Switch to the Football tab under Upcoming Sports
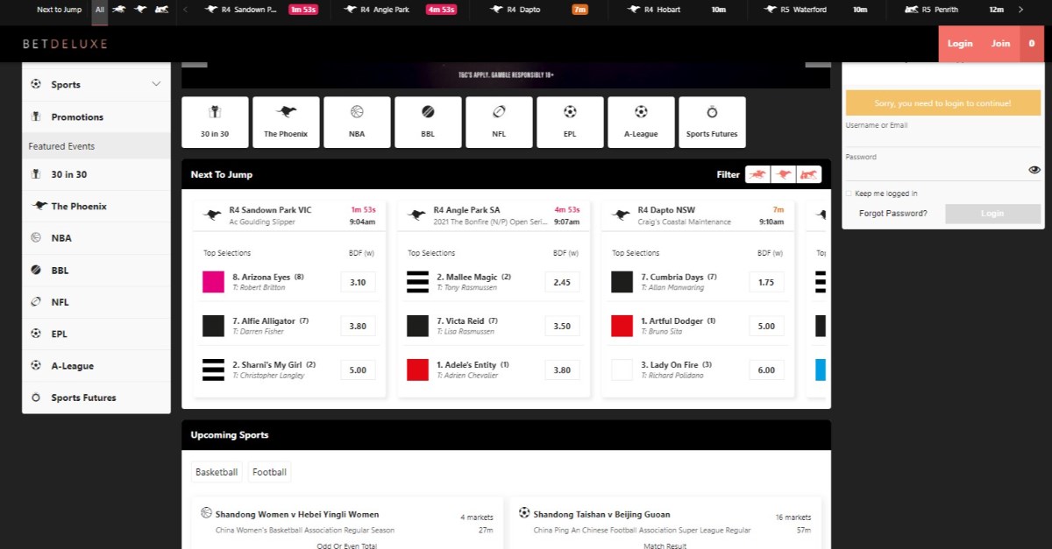The image size is (1052, 549). point(269,472)
